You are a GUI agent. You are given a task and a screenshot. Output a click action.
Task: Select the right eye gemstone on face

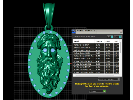coord(53,51)
